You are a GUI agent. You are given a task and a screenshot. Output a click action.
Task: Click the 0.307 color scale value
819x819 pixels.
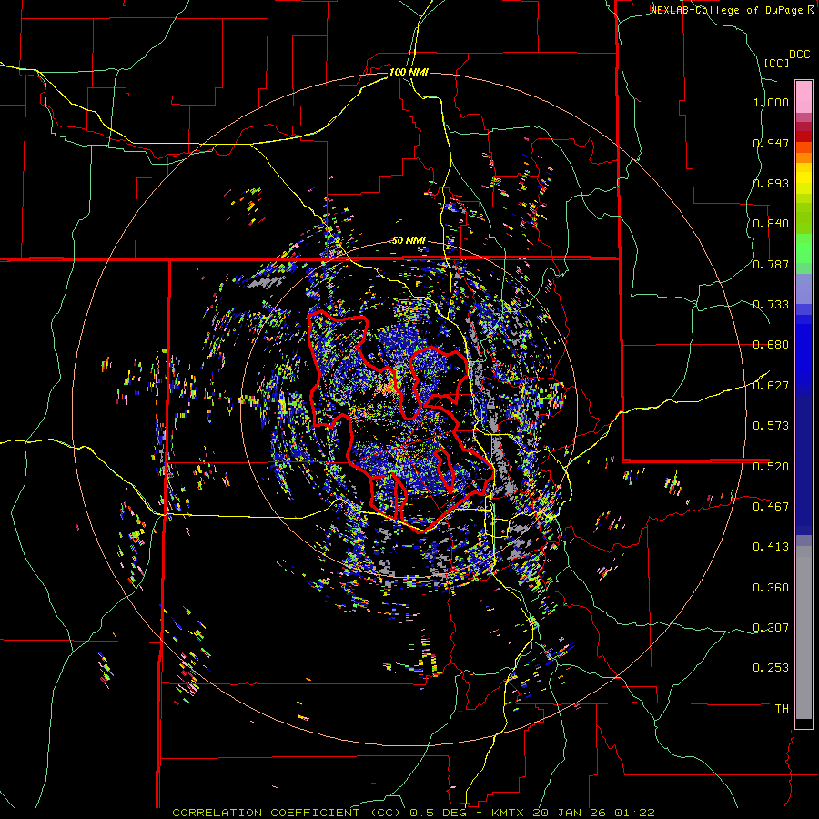click(x=771, y=628)
